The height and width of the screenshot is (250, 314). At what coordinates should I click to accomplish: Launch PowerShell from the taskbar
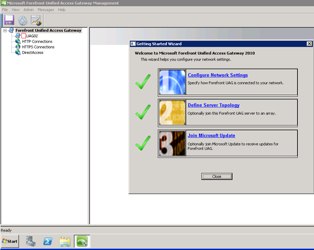pos(48,241)
